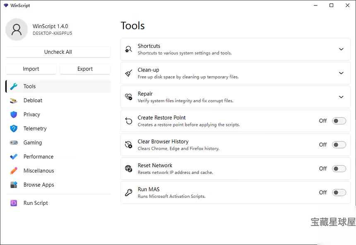The width and height of the screenshot is (356, 245).
Task: Click the Tools wrench icon in sidebar
Action: (14, 86)
